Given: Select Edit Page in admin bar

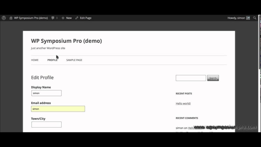Looking at the screenshot, I should point(86,18).
